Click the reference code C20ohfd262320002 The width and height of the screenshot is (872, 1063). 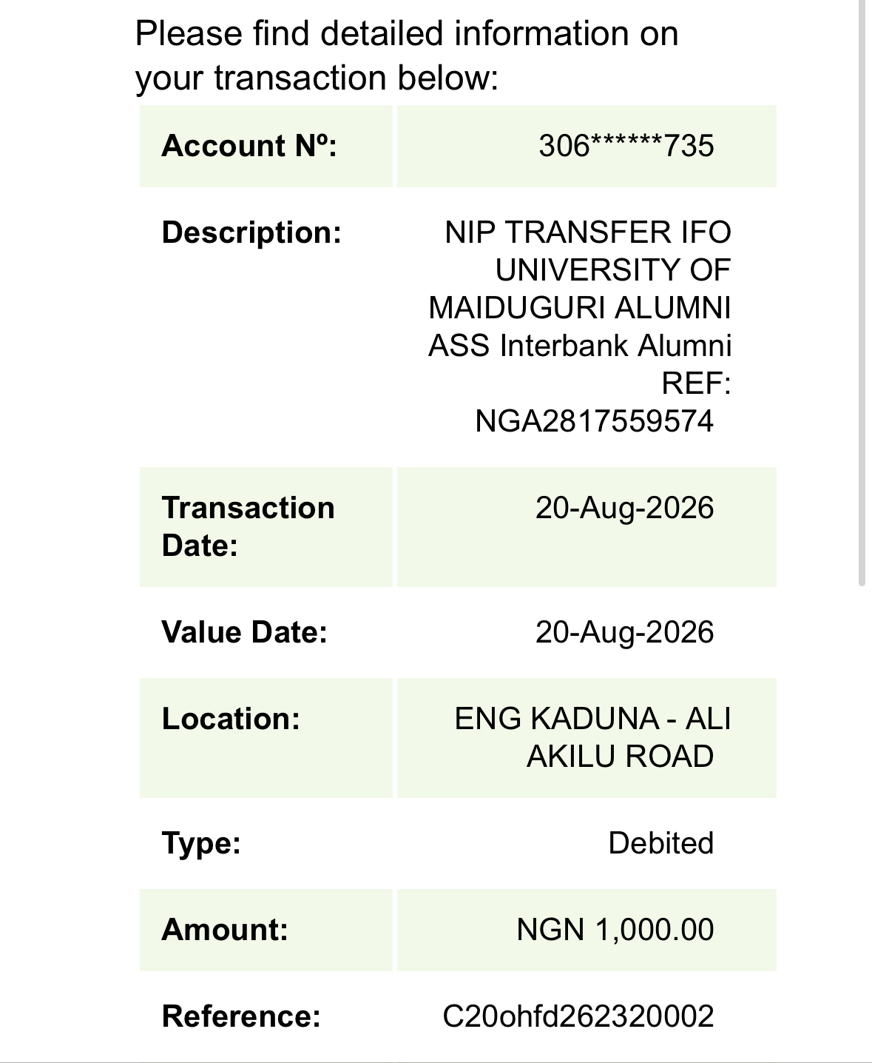pos(578,1016)
